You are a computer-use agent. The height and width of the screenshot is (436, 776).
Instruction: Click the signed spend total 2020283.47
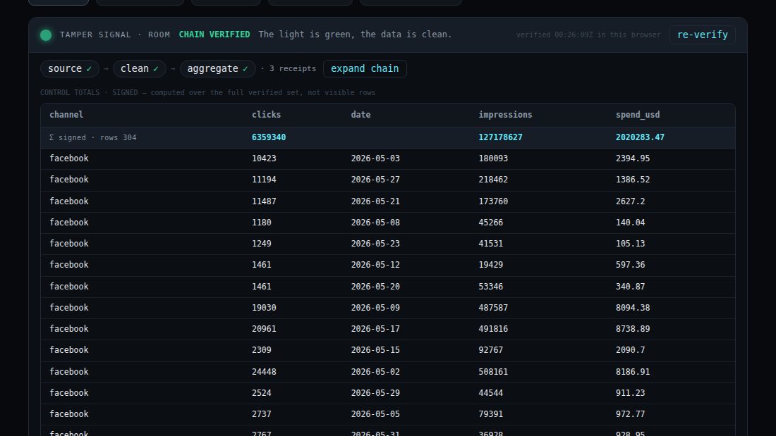[x=640, y=137]
